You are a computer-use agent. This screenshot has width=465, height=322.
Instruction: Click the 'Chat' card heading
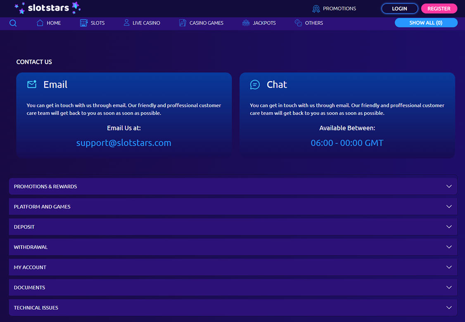(x=277, y=85)
